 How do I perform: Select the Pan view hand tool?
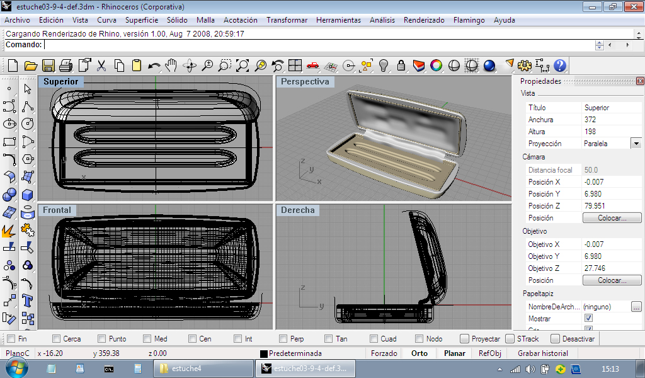coord(171,66)
